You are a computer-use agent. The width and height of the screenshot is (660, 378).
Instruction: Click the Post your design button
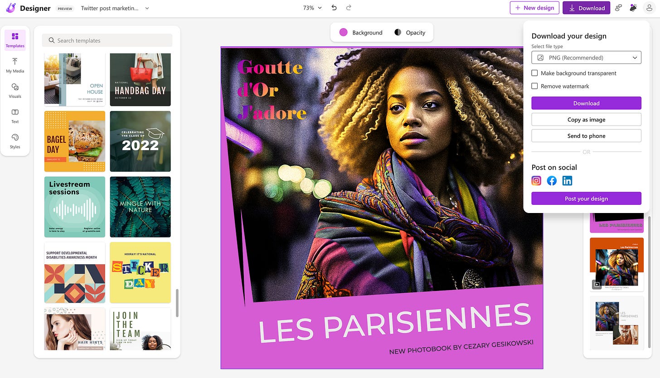[x=586, y=199]
